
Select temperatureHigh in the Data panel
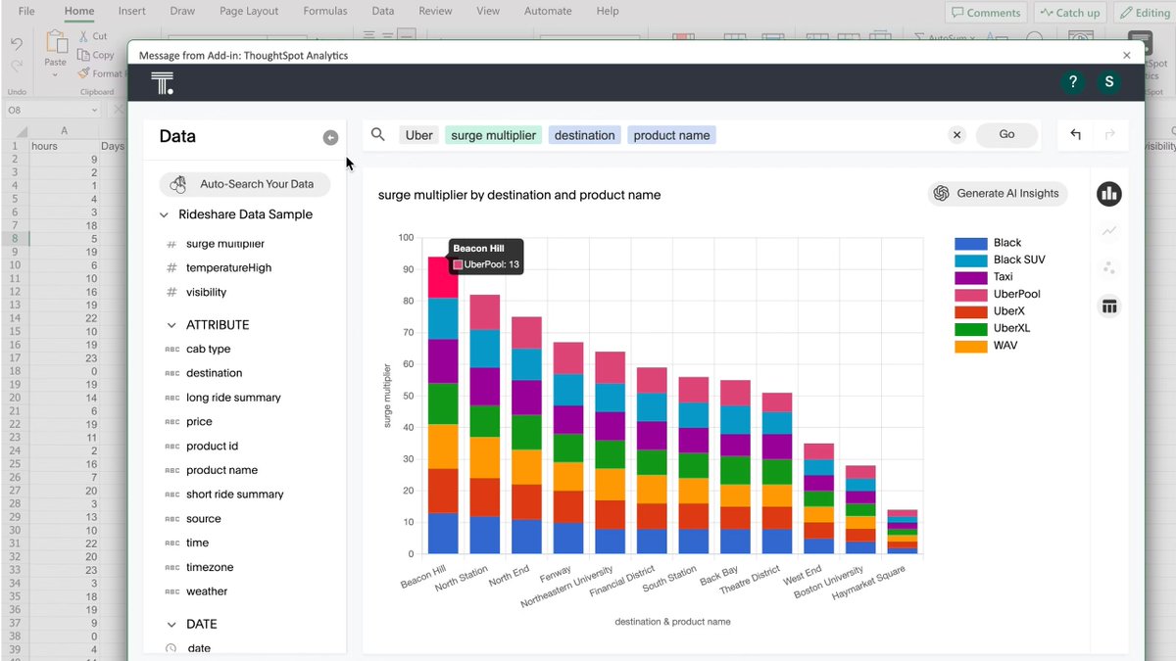click(228, 267)
